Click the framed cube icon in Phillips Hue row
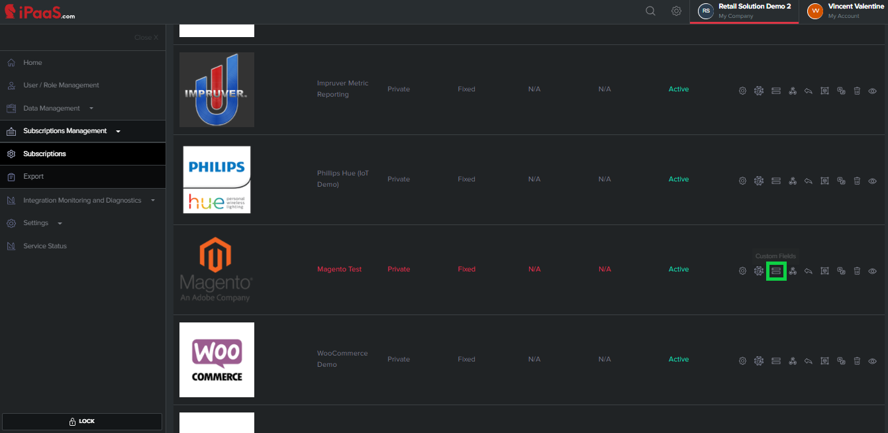The width and height of the screenshot is (888, 433). (x=824, y=181)
